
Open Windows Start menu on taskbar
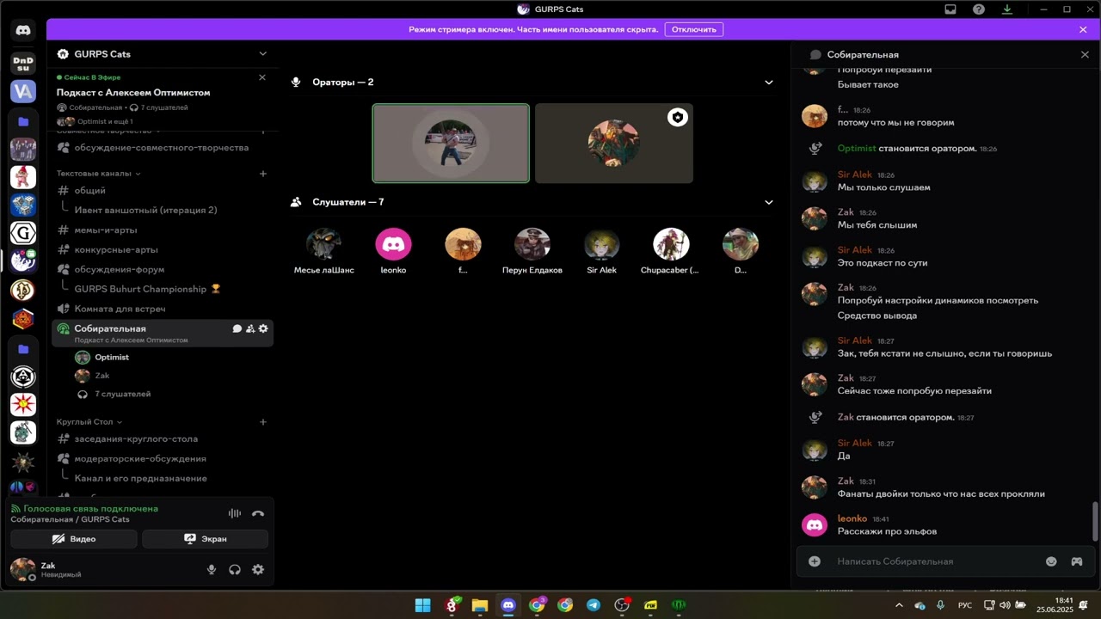coord(422,605)
